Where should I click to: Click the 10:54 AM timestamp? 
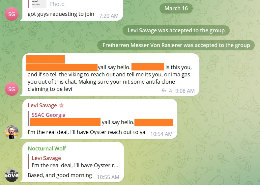[161, 134]
